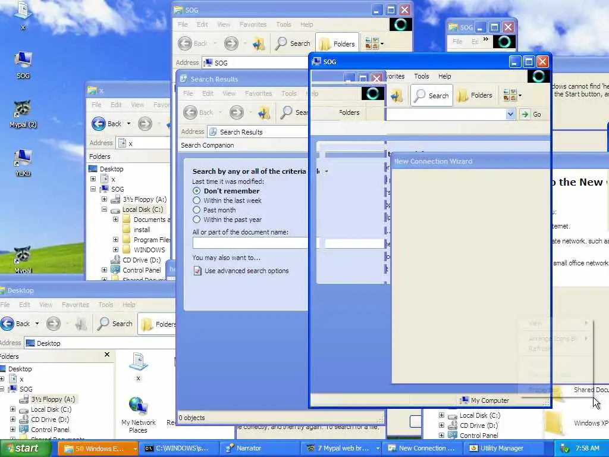Viewport: 609px width, 457px height.
Task: Click Folders in back SOG window toolbar
Action: click(x=337, y=43)
